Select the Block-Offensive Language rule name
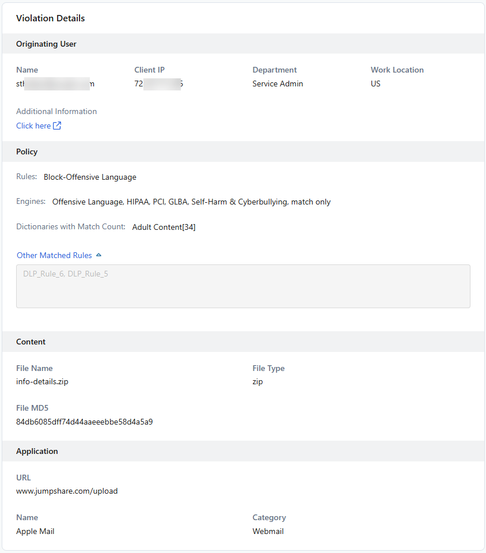 (90, 177)
